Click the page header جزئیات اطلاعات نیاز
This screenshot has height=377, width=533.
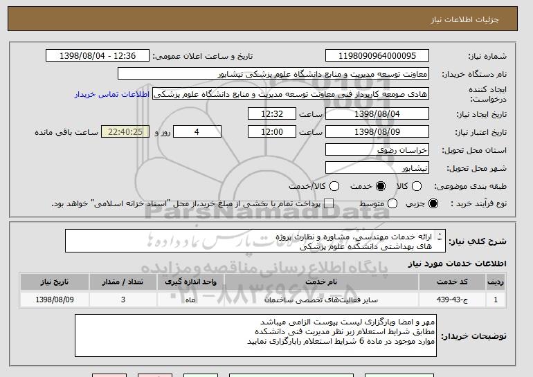pyautogui.click(x=464, y=19)
